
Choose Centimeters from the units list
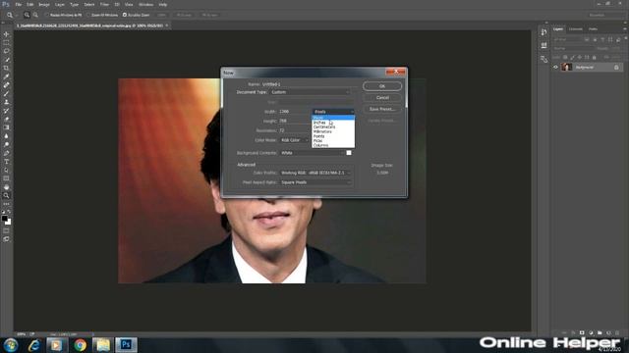pyautogui.click(x=333, y=126)
